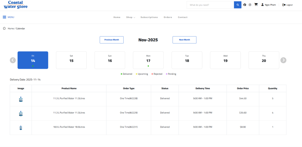
Task: Type in the 'What do you need?' search field
Action: pyautogui.click(x=210, y=5)
